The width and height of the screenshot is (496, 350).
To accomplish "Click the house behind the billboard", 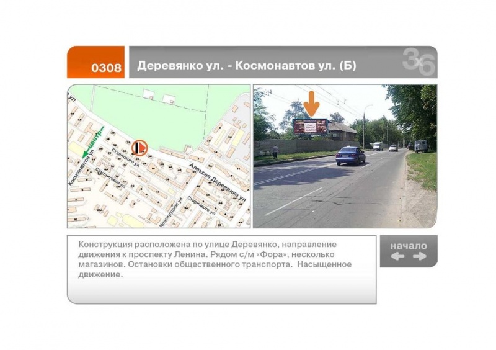I will (342, 130).
